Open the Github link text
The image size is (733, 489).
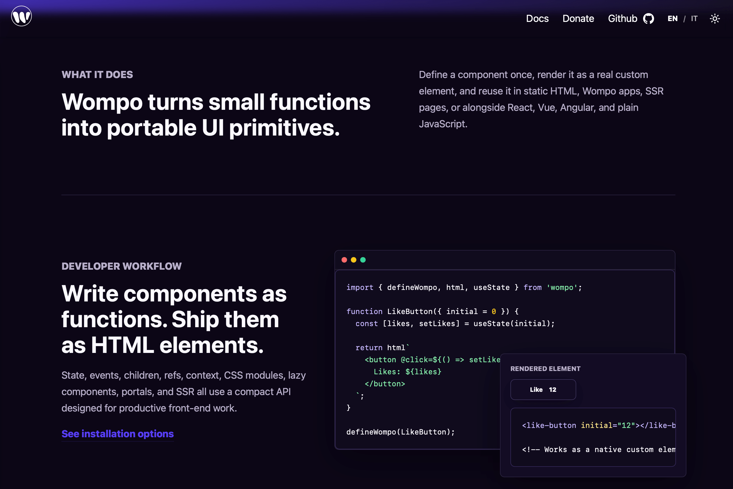[623, 18]
